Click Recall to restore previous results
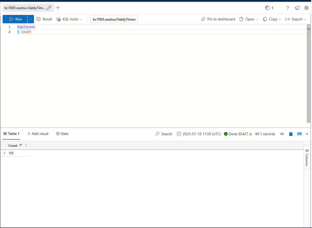 [x=44, y=19]
